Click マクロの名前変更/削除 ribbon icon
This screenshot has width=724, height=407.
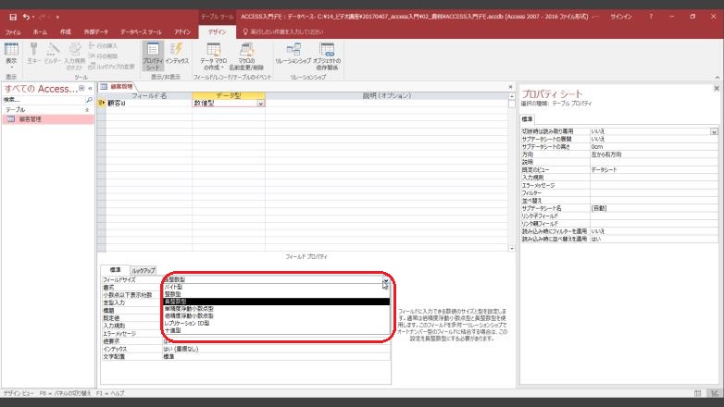[246, 55]
